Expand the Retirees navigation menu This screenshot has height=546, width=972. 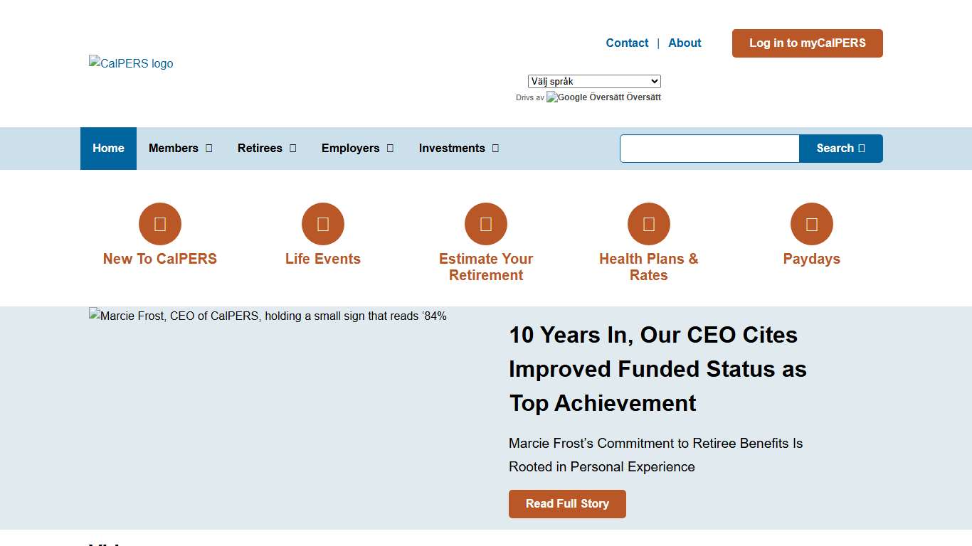267,149
